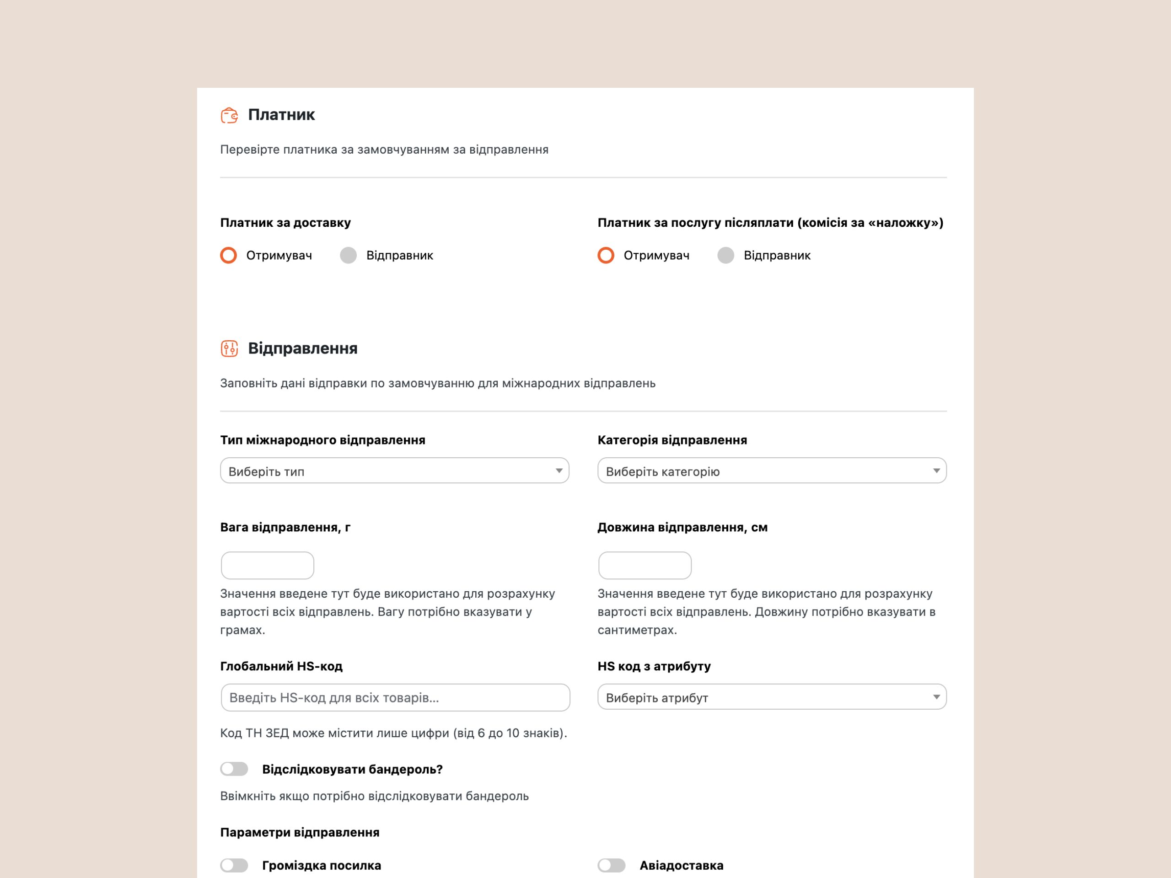Turn on the Авіадоставка switch
This screenshot has height=878, width=1171.
[612, 865]
